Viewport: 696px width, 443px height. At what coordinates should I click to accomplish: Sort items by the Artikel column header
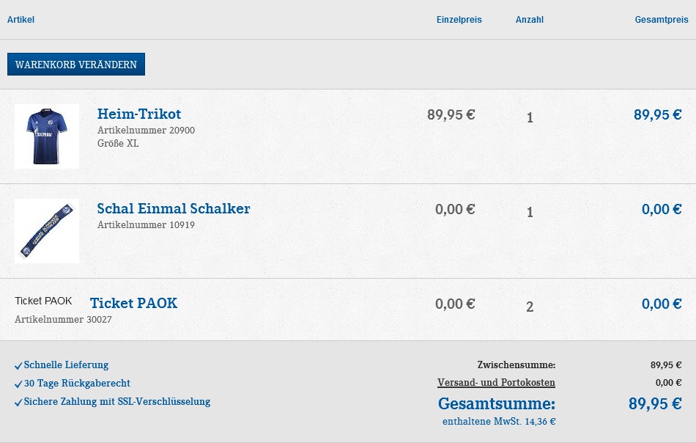coord(21,20)
